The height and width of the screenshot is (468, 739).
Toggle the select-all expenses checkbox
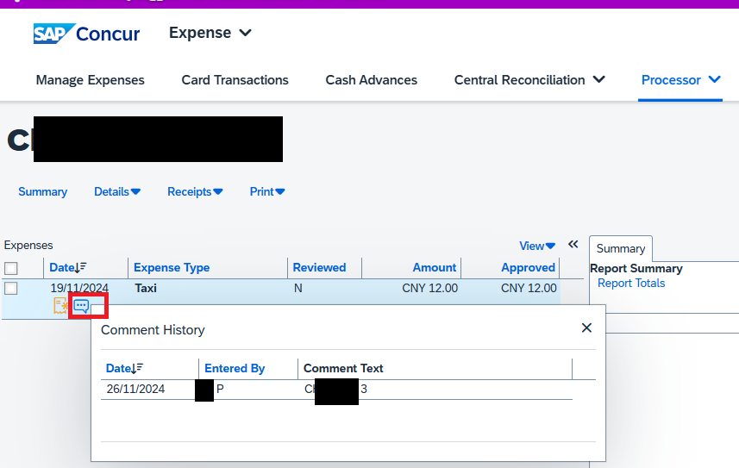pyautogui.click(x=11, y=268)
